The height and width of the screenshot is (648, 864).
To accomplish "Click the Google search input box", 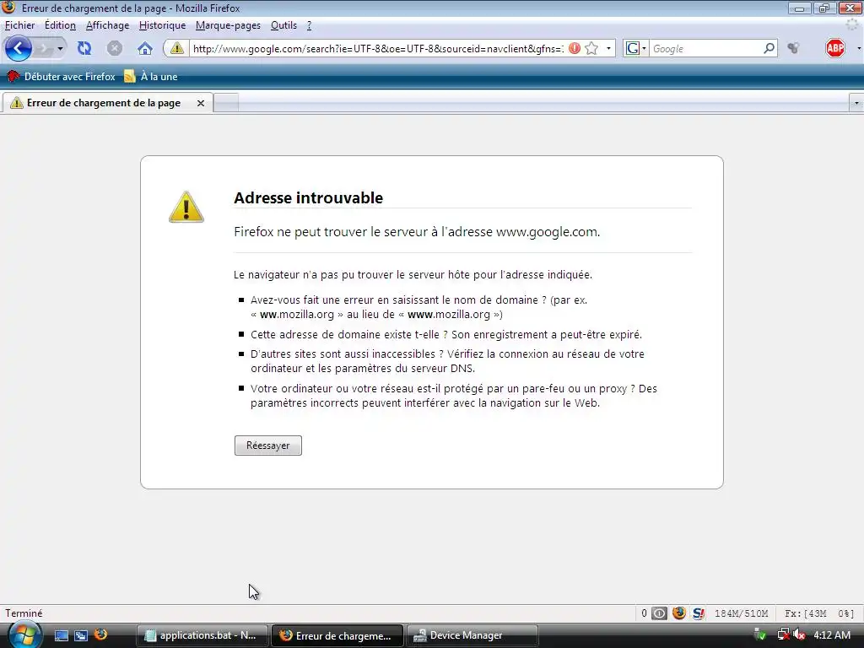I will tap(706, 48).
